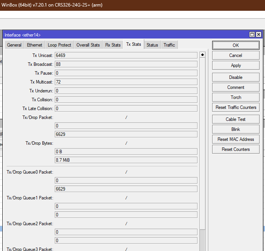The width and height of the screenshot is (265, 251).
Task: Click the 'Tx/Drop Bytes:' label
Action: [39, 143]
